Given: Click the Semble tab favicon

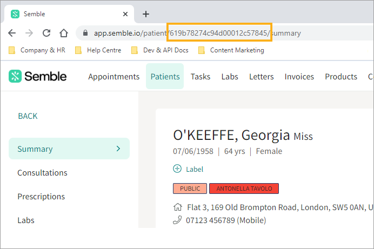Looking at the screenshot, I should pyautogui.click(x=15, y=14).
